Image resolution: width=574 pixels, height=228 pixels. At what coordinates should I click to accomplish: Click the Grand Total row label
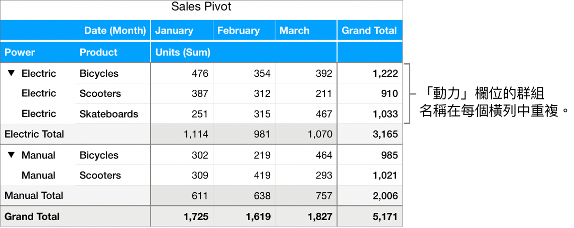click(32, 216)
